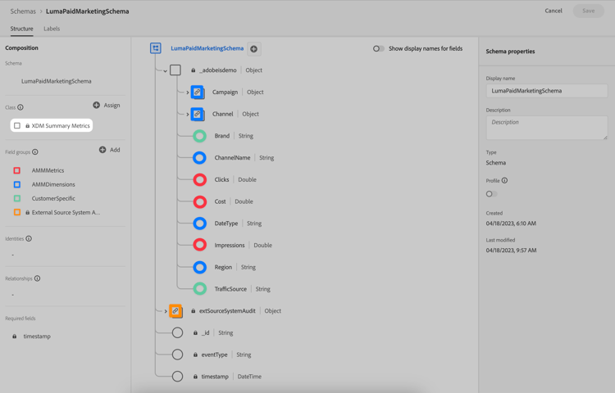Click the plus icon beside LumaPaidMarketingSchema title
615x393 pixels.
tap(253, 49)
